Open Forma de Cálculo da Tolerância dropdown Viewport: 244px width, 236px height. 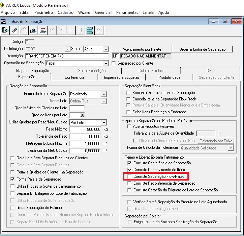coord(231,148)
